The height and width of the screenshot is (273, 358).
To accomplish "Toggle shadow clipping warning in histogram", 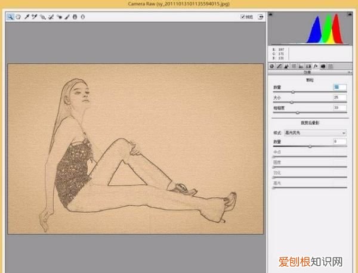I will (x=270, y=15).
